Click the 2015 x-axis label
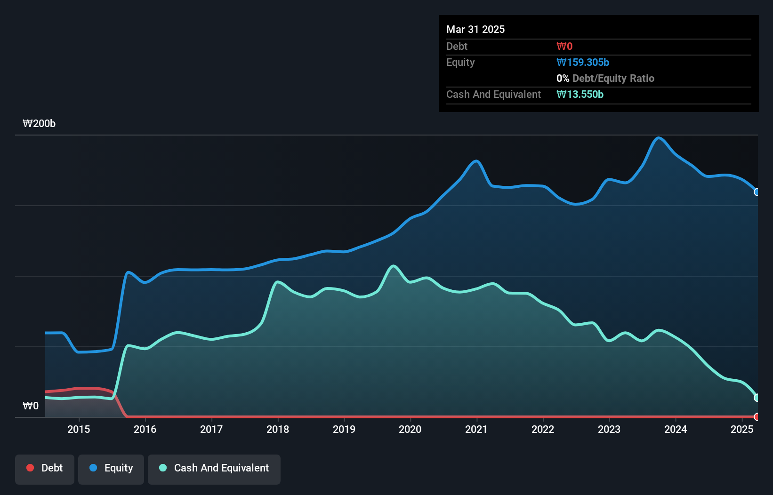The width and height of the screenshot is (773, 495). pos(79,429)
